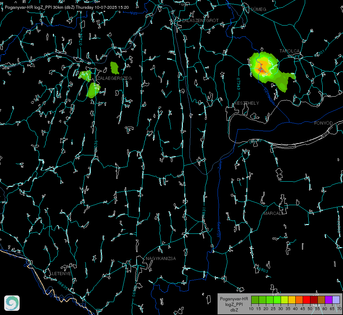343x315 pixels.
Task: Click the small green echo northeast of Zalaegerszeg
Action: click(x=115, y=68)
